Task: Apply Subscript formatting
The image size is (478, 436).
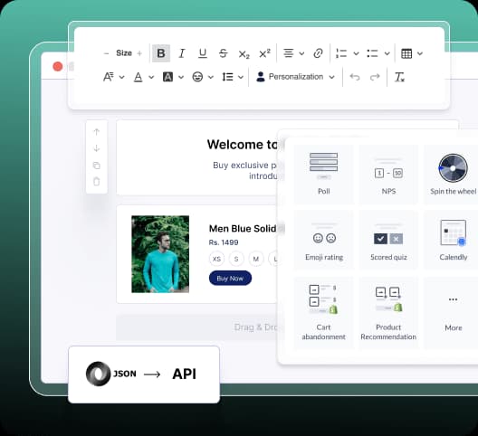Action: [x=244, y=54]
